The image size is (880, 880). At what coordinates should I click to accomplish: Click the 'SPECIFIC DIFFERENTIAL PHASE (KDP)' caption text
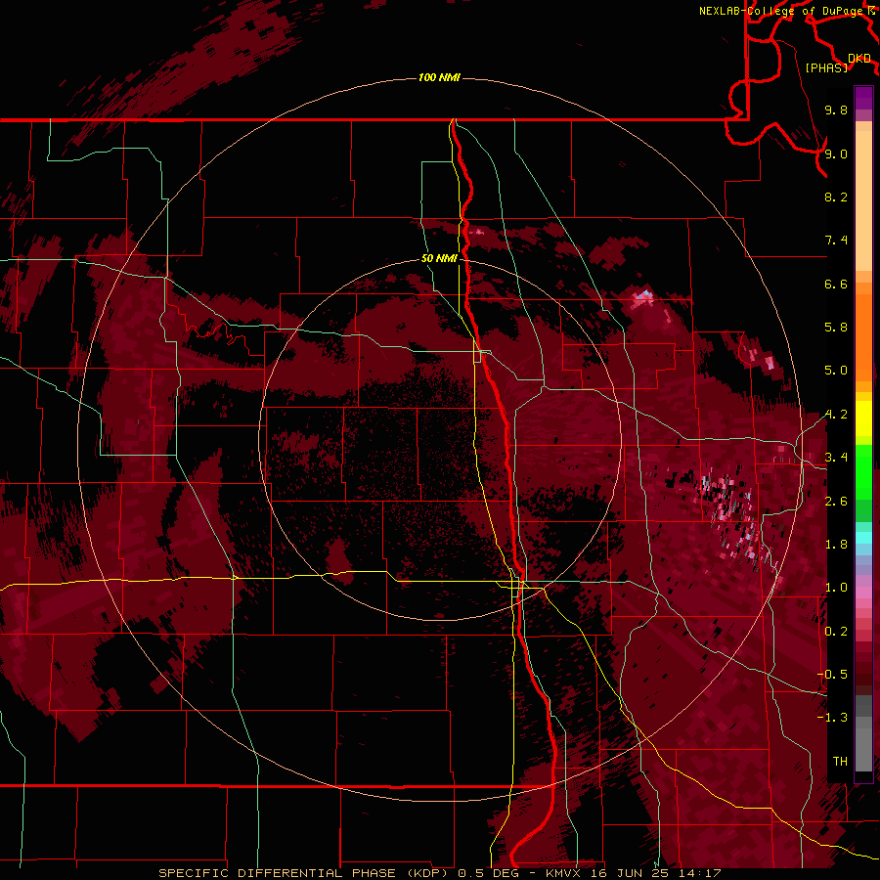coord(304,873)
